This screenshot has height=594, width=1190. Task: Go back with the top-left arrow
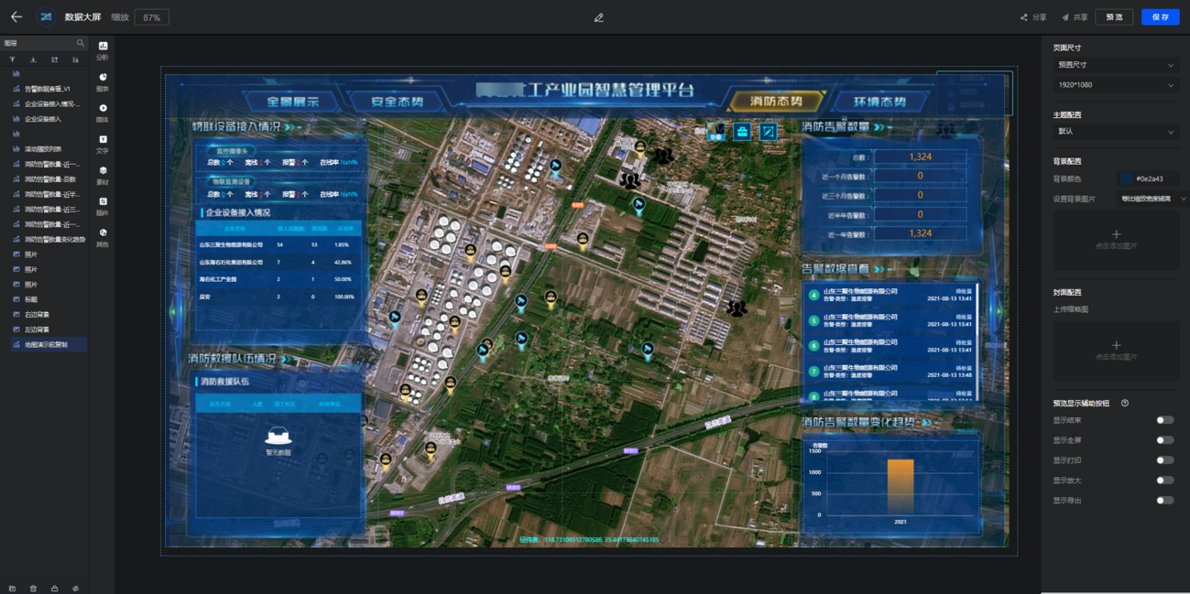coord(16,17)
